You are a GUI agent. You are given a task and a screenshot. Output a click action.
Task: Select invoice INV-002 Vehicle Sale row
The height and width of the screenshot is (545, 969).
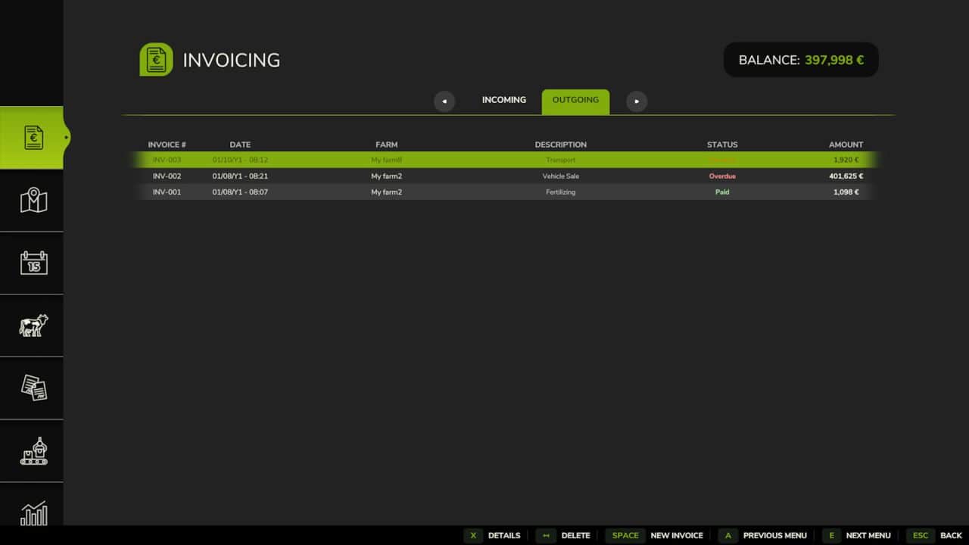point(503,176)
